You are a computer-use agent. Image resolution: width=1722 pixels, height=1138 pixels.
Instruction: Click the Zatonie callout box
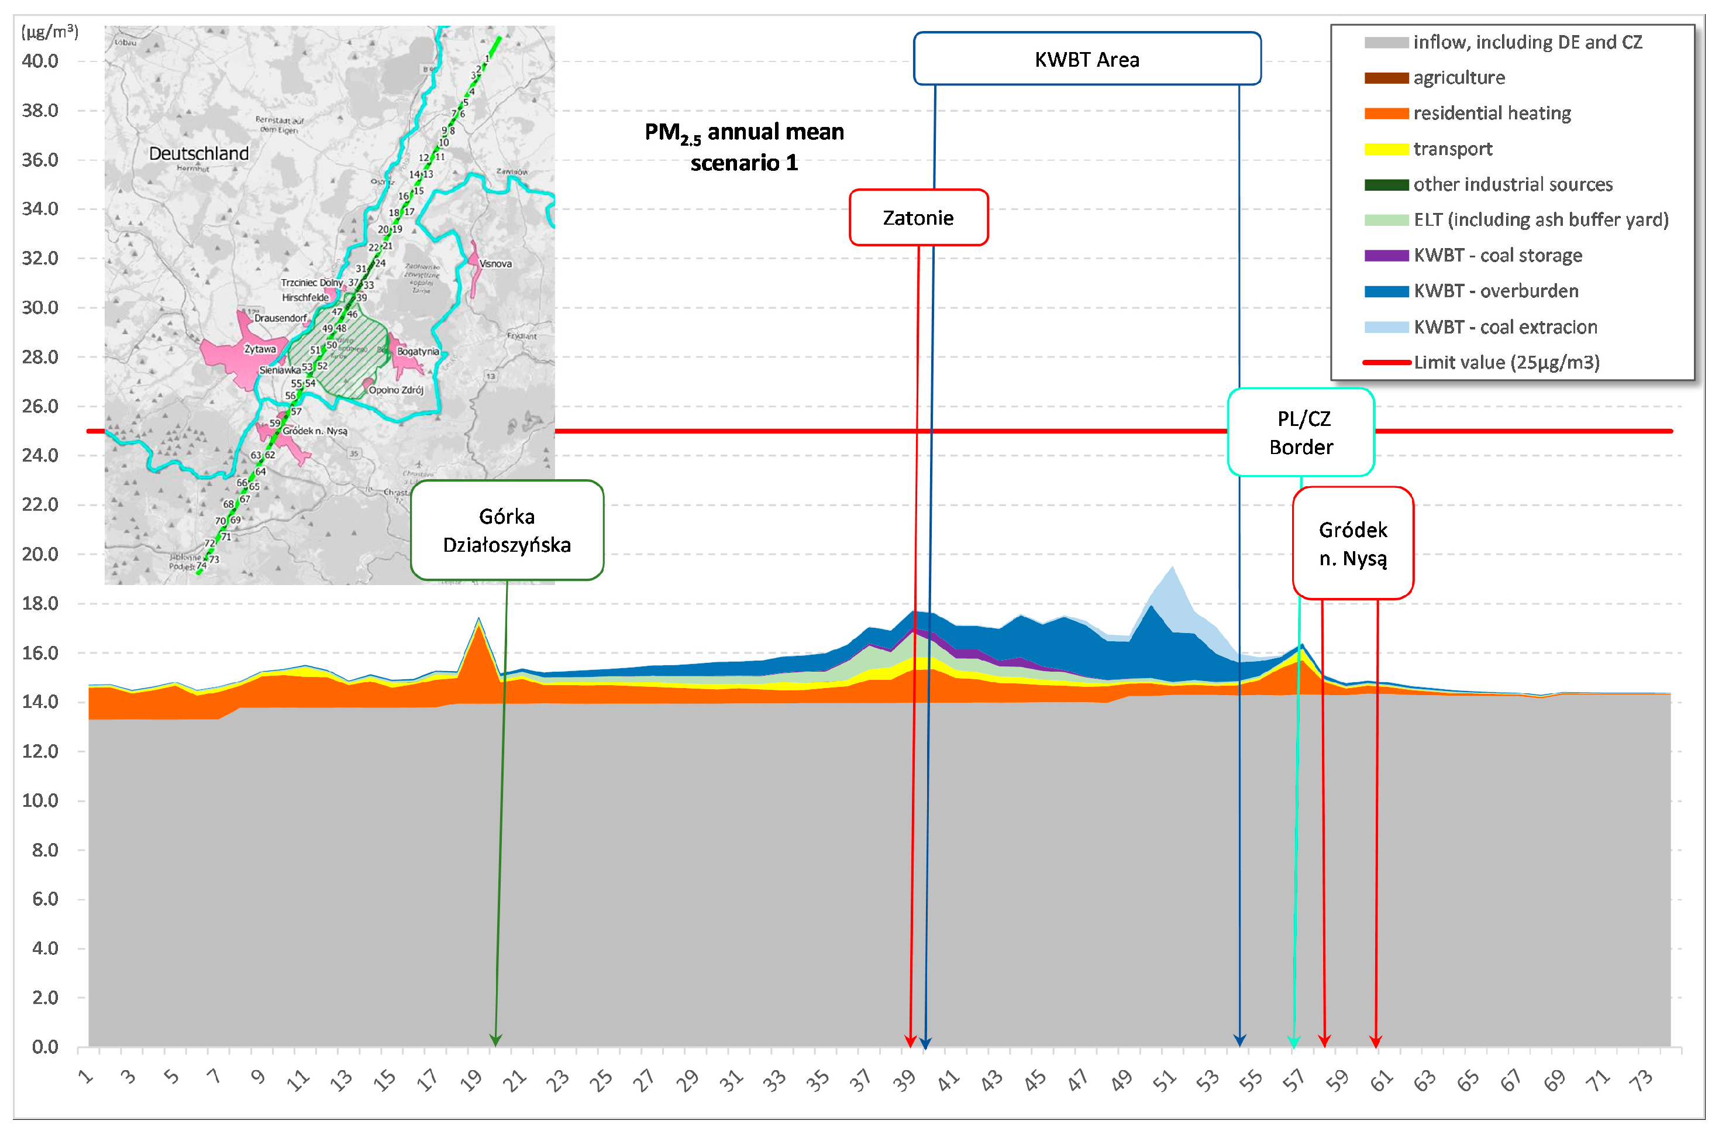[x=918, y=218]
